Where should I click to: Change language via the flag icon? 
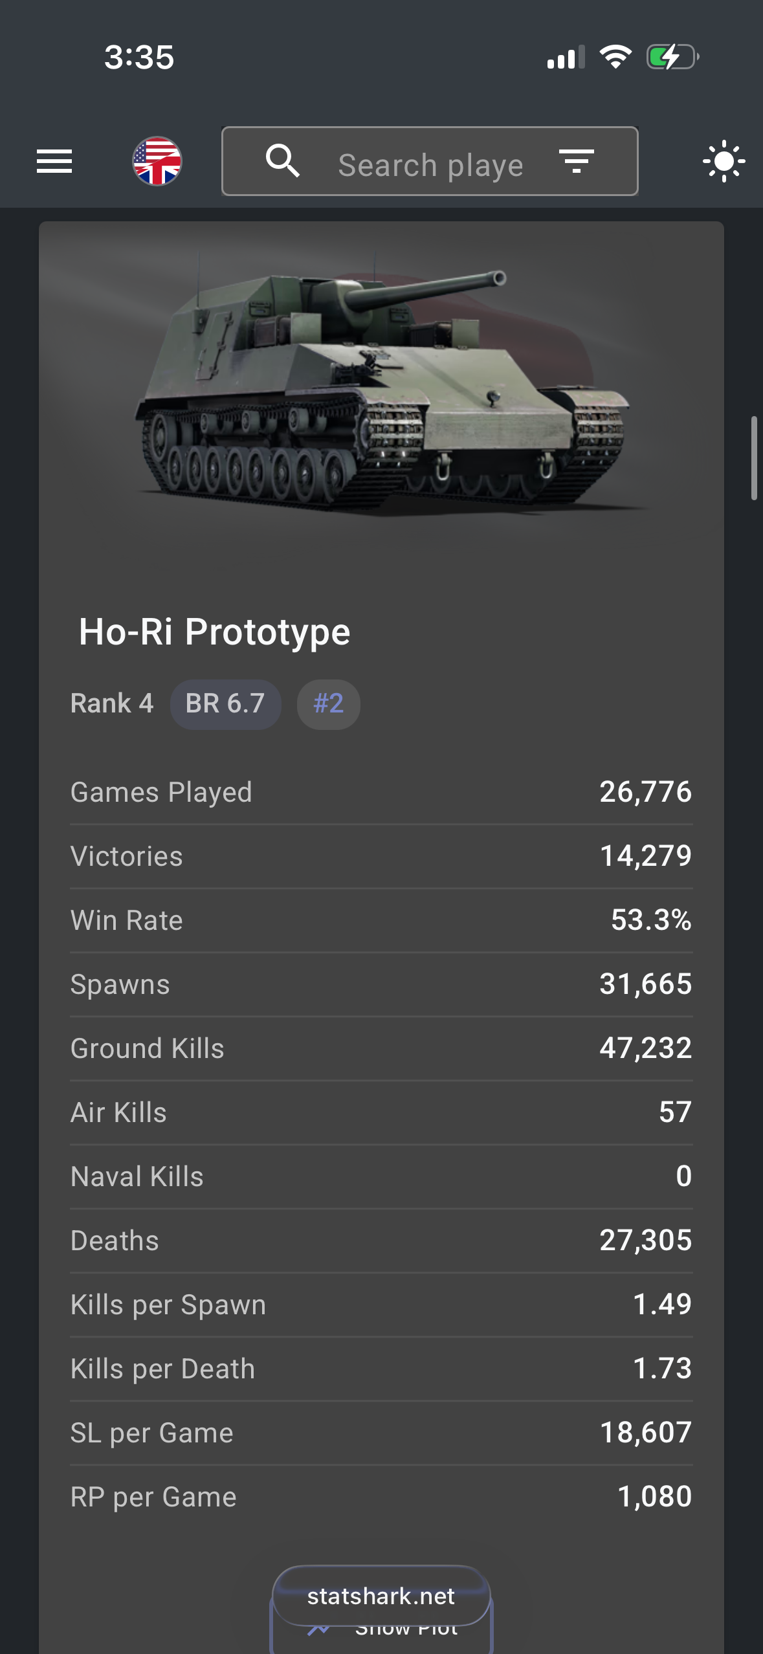(157, 161)
